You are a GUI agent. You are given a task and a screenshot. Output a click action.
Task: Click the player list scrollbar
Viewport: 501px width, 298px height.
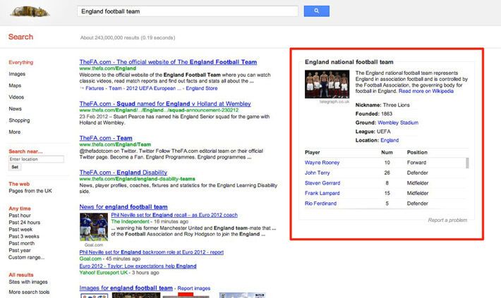467,163
